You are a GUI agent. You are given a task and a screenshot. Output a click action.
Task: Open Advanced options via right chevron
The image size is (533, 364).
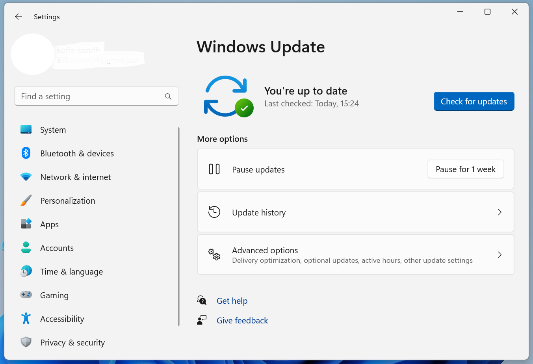[x=500, y=255]
